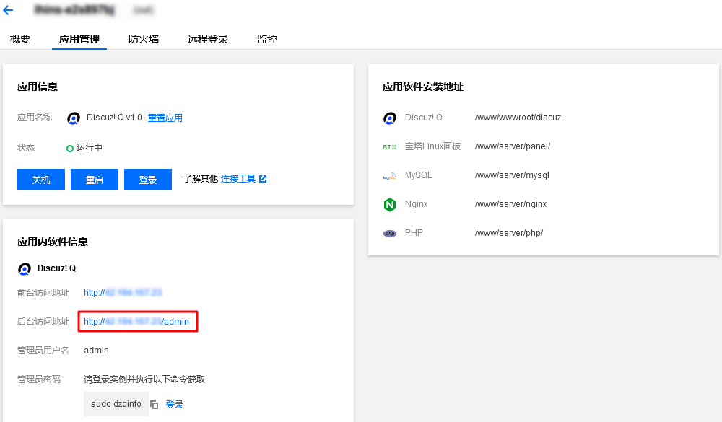Image resolution: width=722 pixels, height=422 pixels.
Task: Click the 宝塔Linux面板 label
Action: click(x=432, y=146)
